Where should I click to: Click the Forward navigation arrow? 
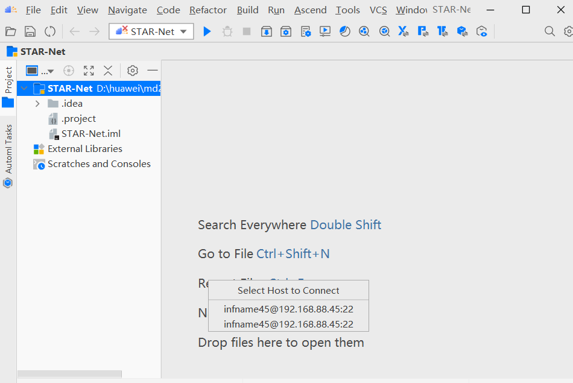pyautogui.click(x=94, y=31)
